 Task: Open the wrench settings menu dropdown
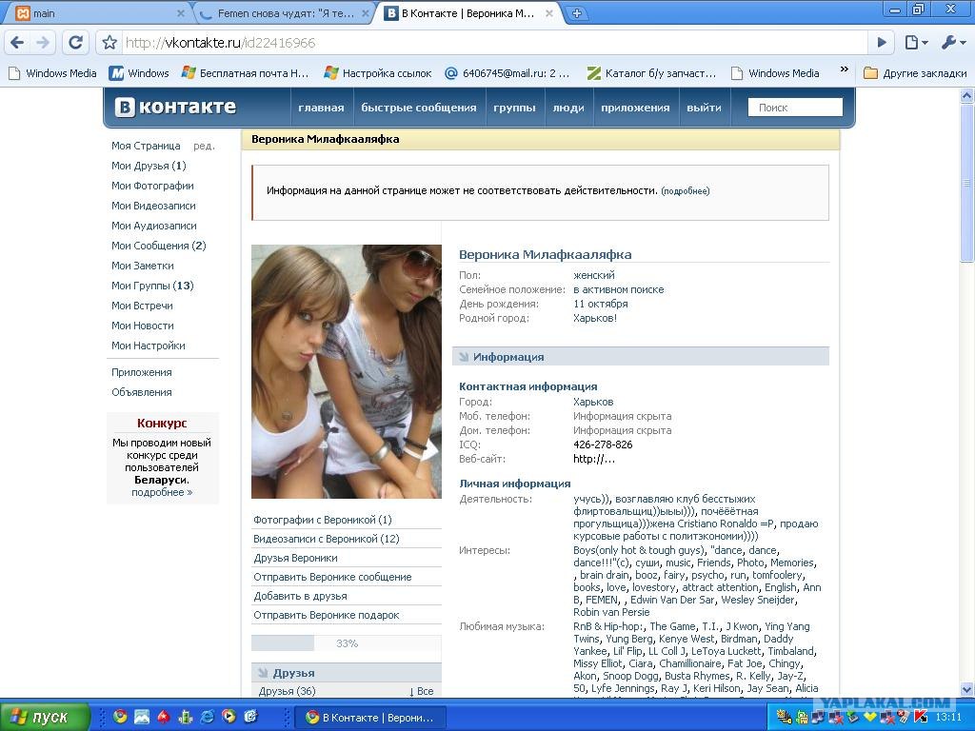(953, 42)
